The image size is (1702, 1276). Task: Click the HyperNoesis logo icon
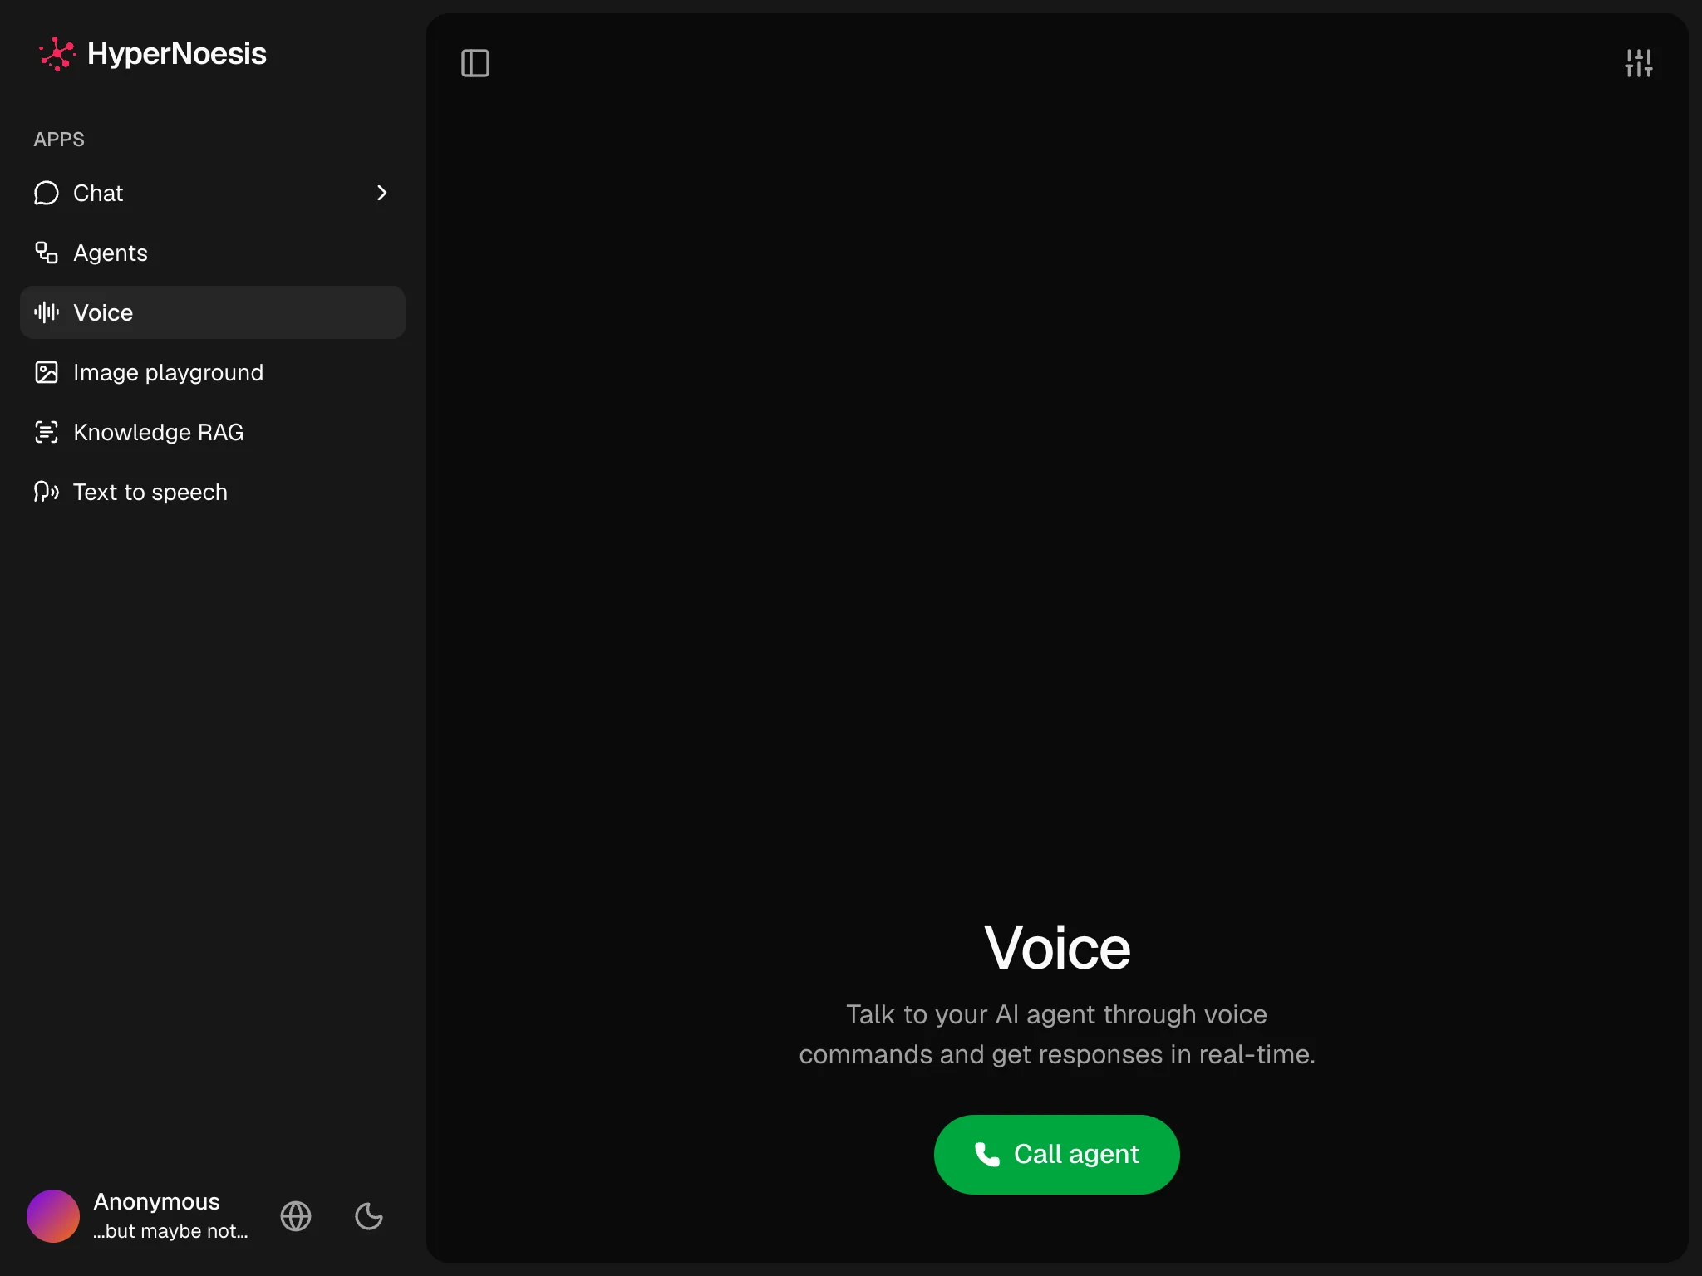coord(57,54)
